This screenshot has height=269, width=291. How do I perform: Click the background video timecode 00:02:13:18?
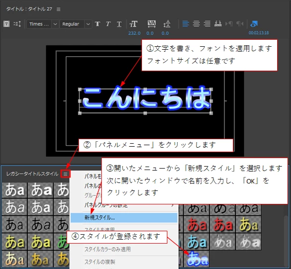tap(259, 33)
